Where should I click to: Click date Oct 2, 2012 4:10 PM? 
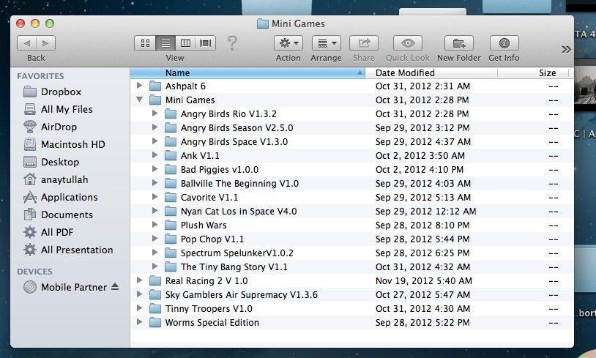(x=420, y=170)
